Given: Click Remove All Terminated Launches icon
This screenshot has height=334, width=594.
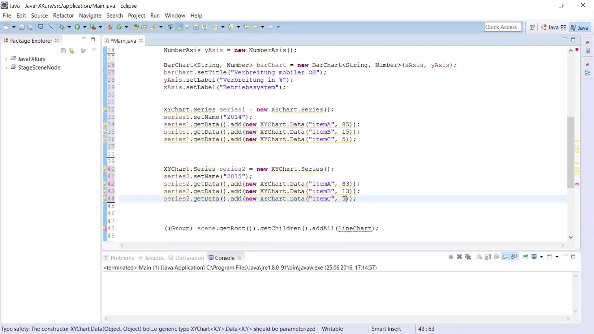Looking at the screenshot, I should (x=468, y=257).
